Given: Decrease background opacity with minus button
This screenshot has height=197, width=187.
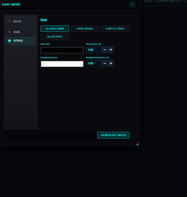Looking at the screenshot, I should 105,63.
